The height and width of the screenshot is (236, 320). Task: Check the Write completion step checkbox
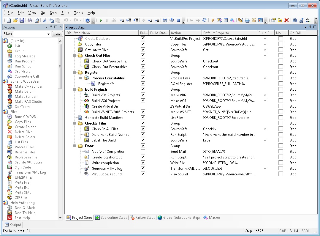click(x=143, y=163)
